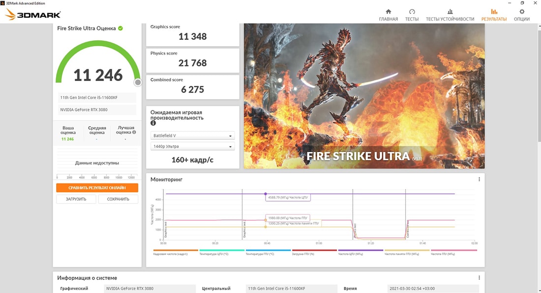Open Опции via the gear icon
541x293 pixels.
(521, 12)
